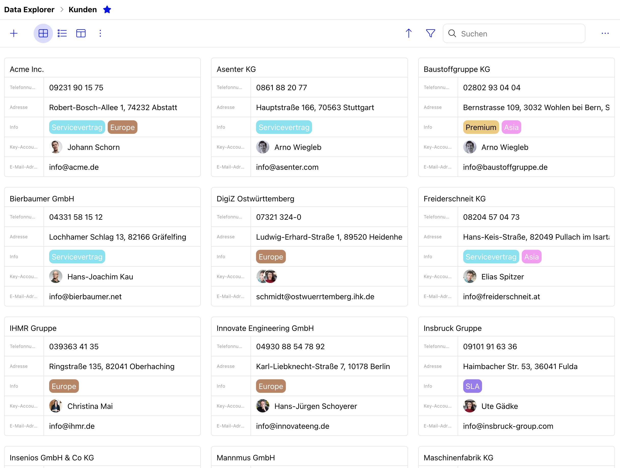Click Hans-Joachim Kau's avatar
The width and height of the screenshot is (620, 468).
click(x=56, y=276)
